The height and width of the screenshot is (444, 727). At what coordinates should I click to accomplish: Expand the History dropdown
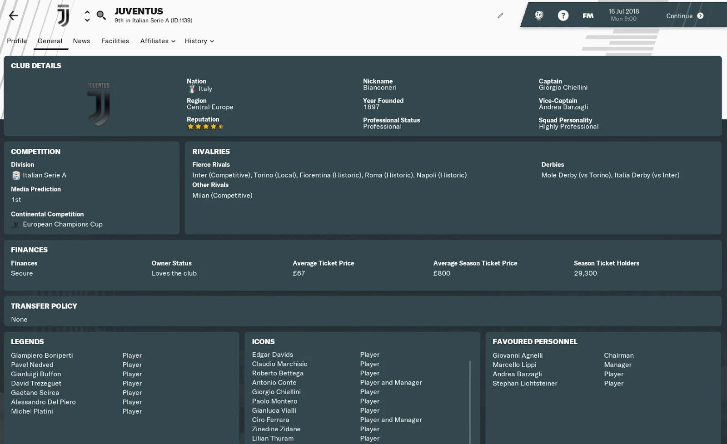[x=199, y=41]
